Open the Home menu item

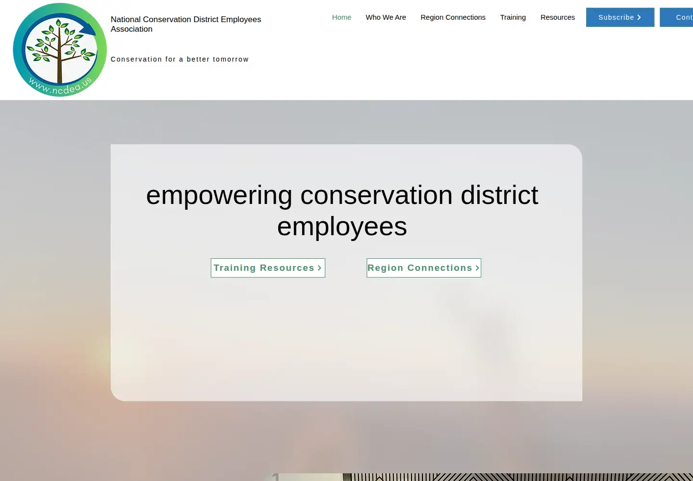click(342, 17)
